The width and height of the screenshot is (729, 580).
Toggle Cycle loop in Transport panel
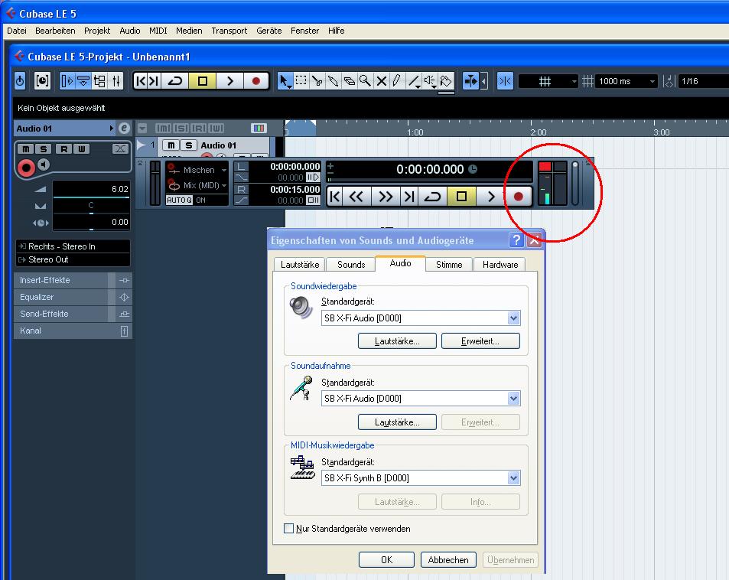432,197
